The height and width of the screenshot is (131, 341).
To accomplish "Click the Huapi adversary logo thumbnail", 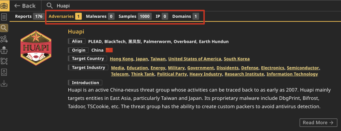I will pyautogui.click(x=36, y=48).
